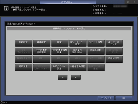Select the APP1 function key
138x104 pixels.
(42, 60)
